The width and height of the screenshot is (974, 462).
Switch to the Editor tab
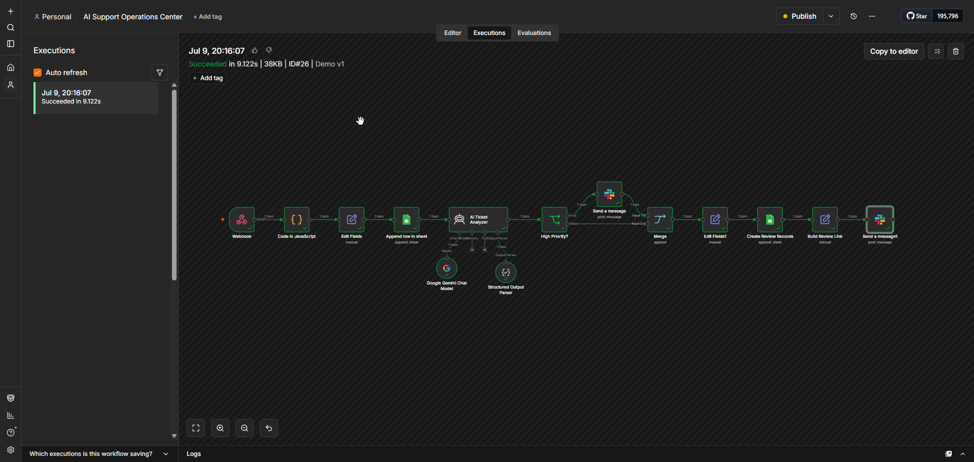(453, 33)
